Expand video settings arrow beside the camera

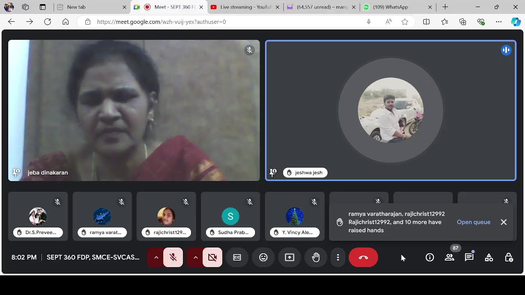[x=195, y=257]
